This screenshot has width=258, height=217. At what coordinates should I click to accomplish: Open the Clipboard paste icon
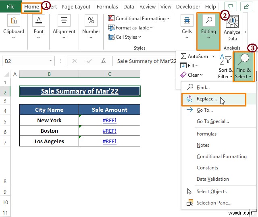pos(14,21)
